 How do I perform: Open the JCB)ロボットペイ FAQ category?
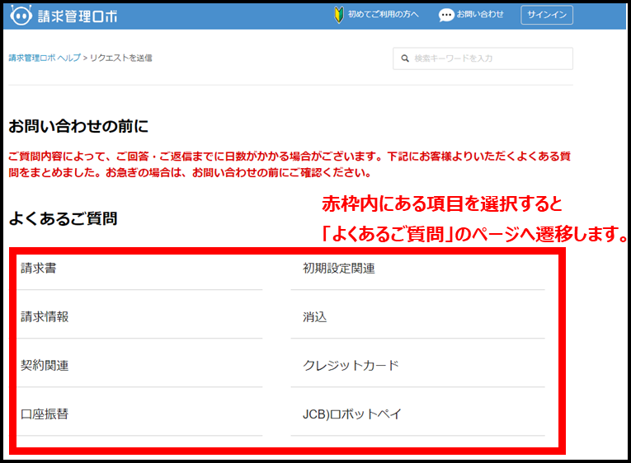[x=352, y=414]
